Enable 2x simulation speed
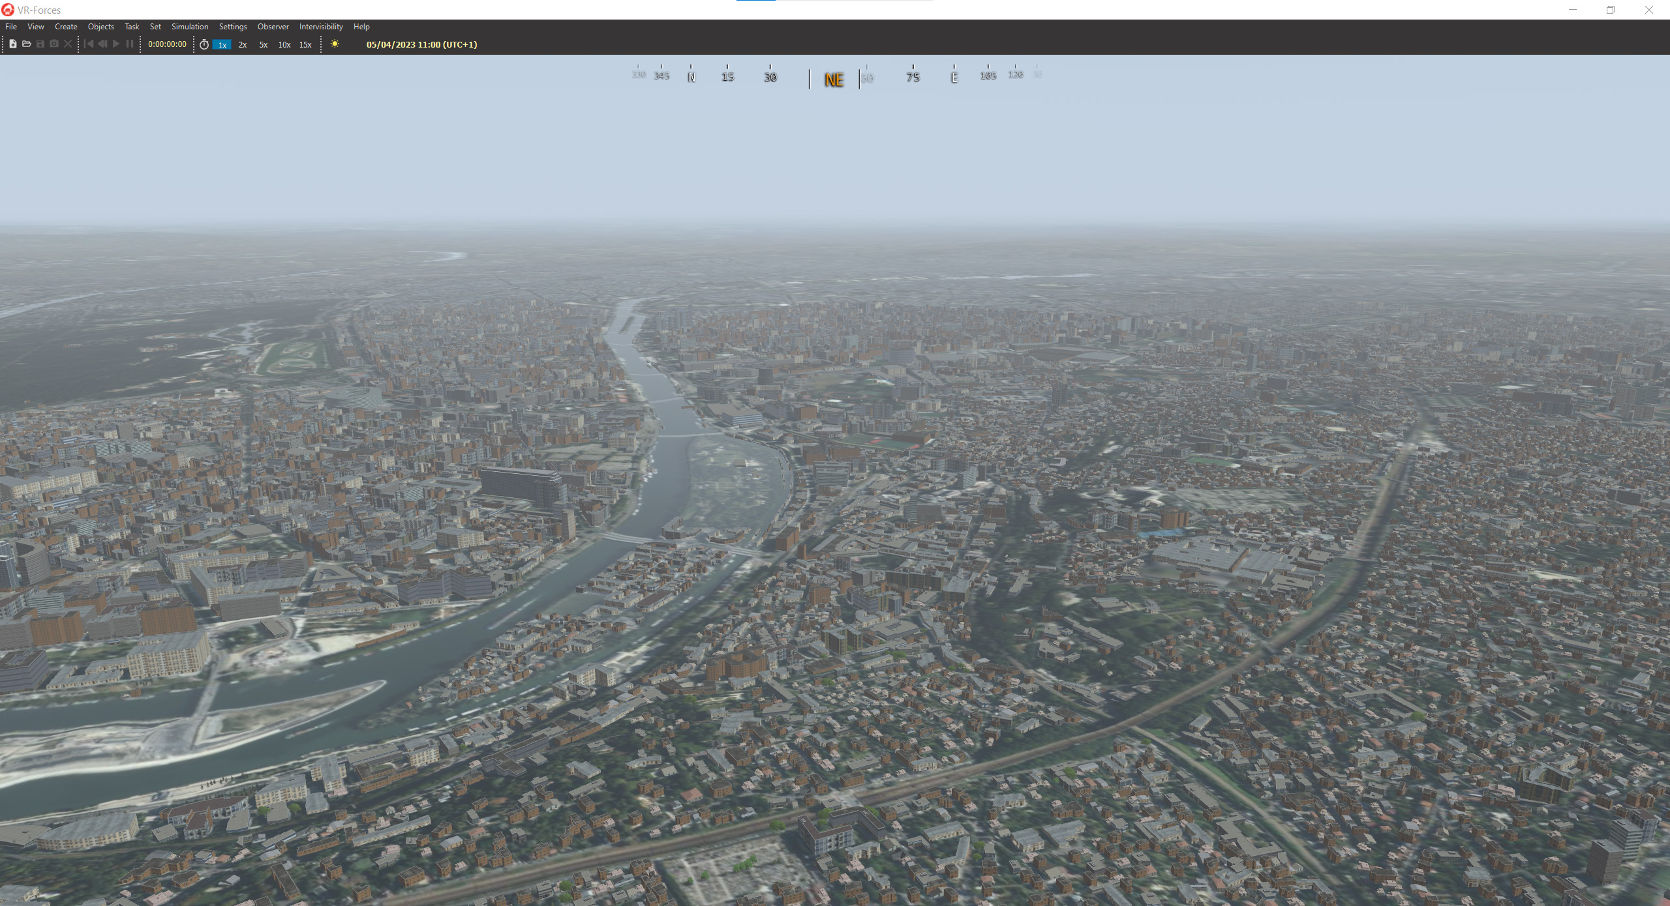 click(x=242, y=44)
